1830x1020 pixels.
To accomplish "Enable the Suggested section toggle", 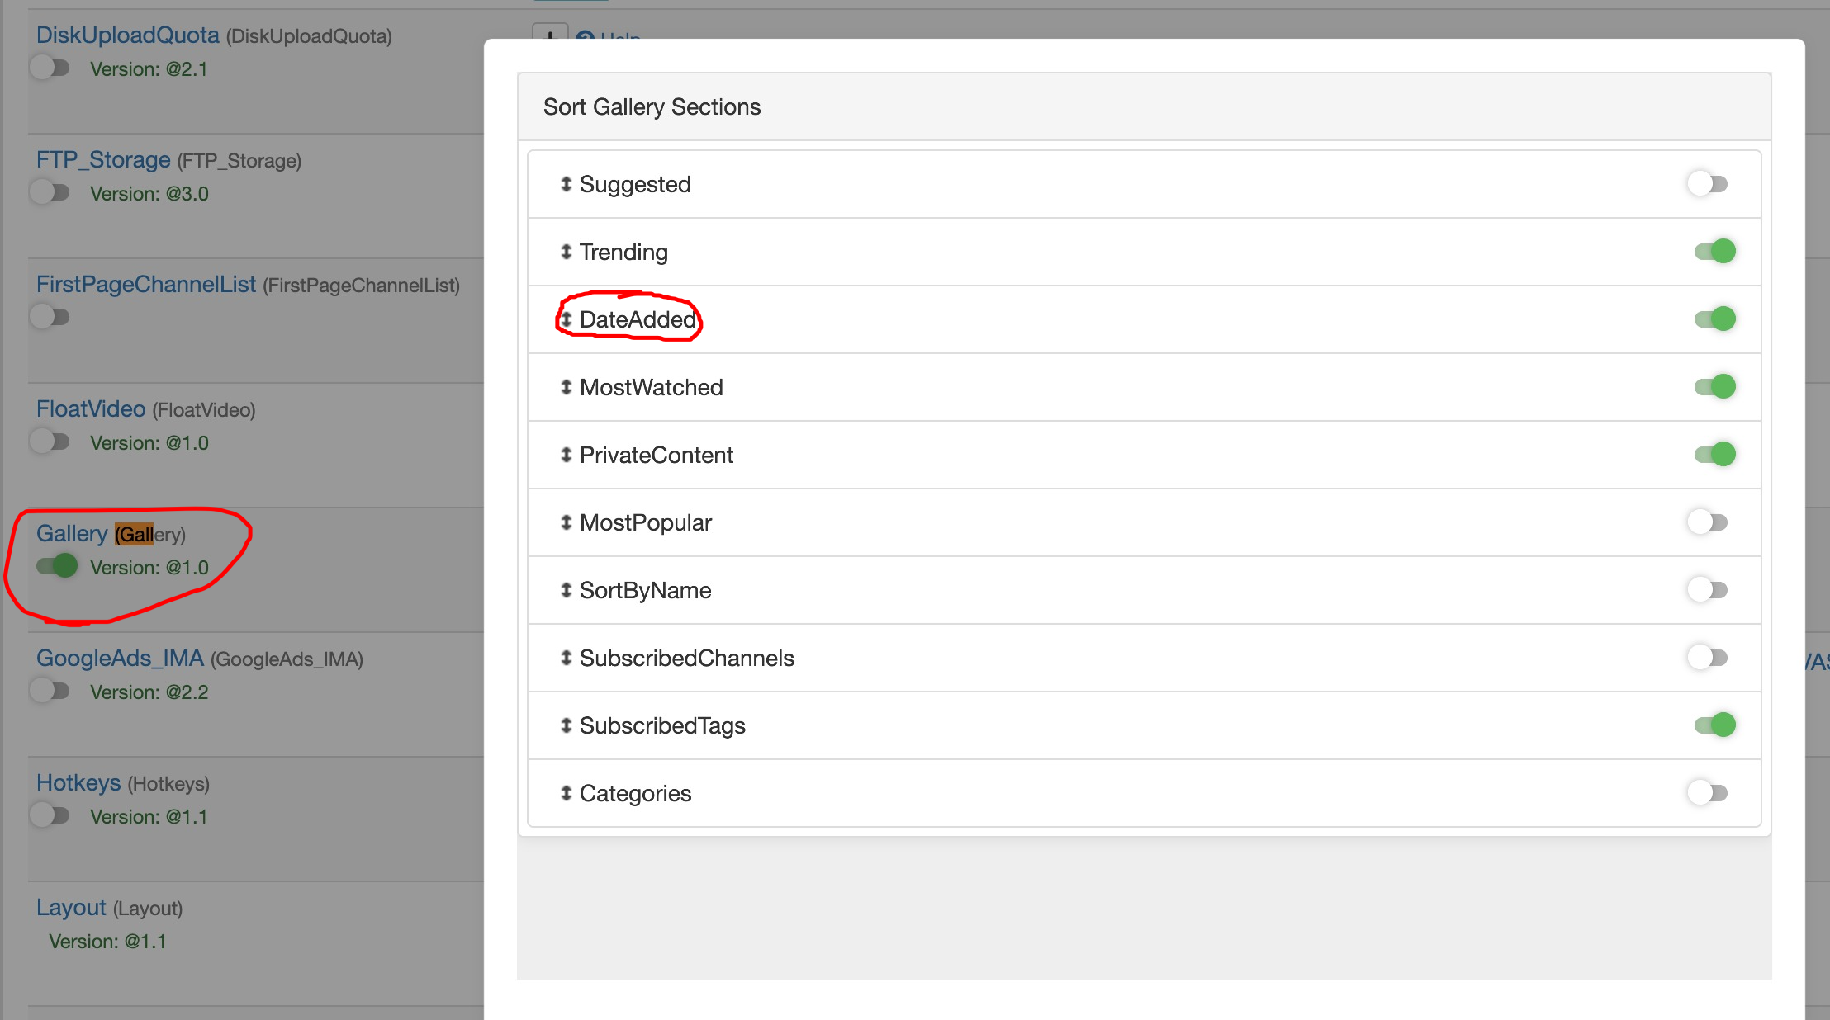I will click(x=1707, y=184).
